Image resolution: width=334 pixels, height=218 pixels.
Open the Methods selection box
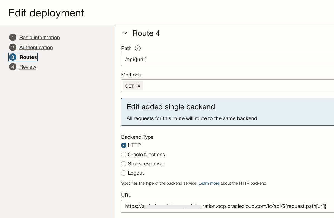237,86
